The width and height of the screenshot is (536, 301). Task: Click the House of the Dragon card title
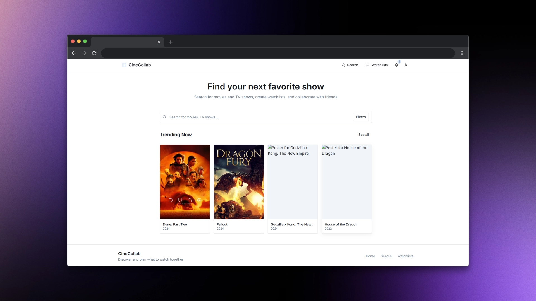coord(341,224)
